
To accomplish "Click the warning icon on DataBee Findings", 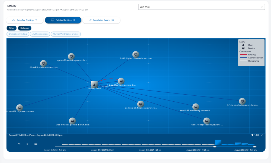I will point(14,20).
